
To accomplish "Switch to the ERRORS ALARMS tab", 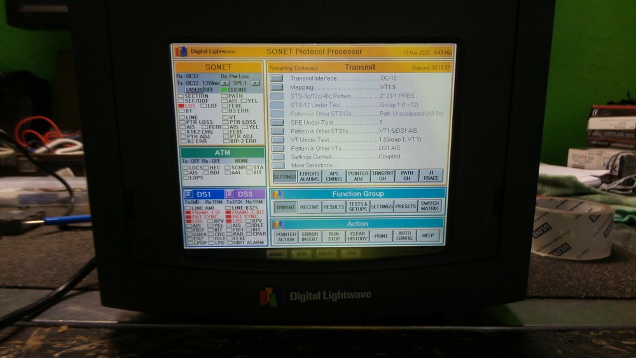I will click(310, 176).
